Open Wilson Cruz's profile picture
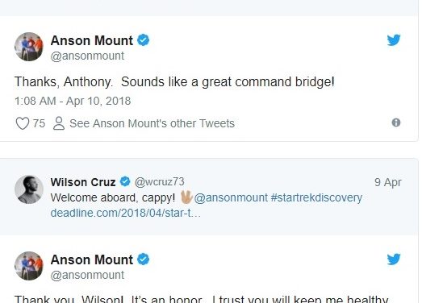Viewport: 422px width, 303px height. pyautogui.click(x=29, y=189)
